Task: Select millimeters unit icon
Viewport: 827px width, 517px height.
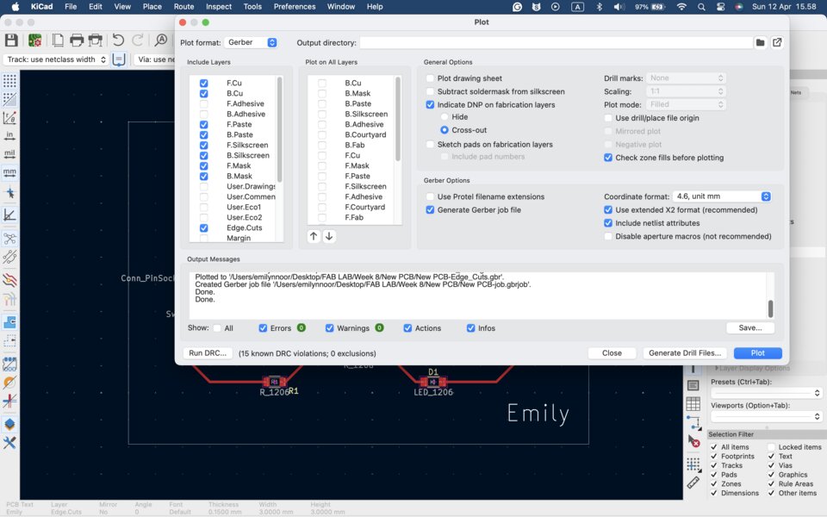Action: (9, 172)
